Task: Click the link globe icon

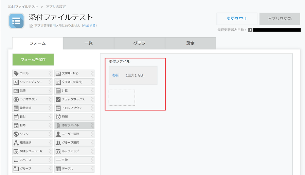Action: [16, 134]
